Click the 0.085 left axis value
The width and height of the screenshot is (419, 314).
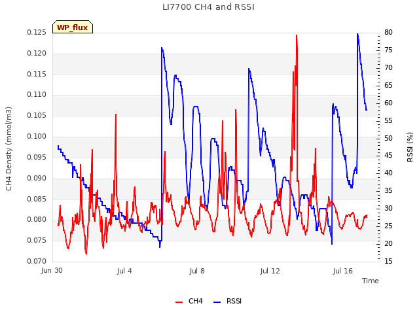tap(37, 199)
